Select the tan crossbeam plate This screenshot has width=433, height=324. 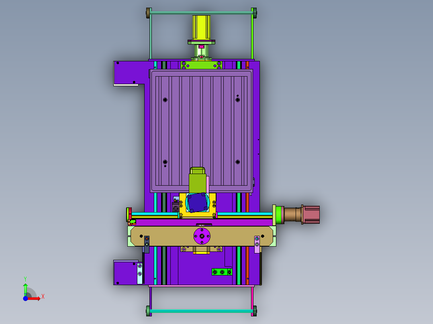point(202,236)
